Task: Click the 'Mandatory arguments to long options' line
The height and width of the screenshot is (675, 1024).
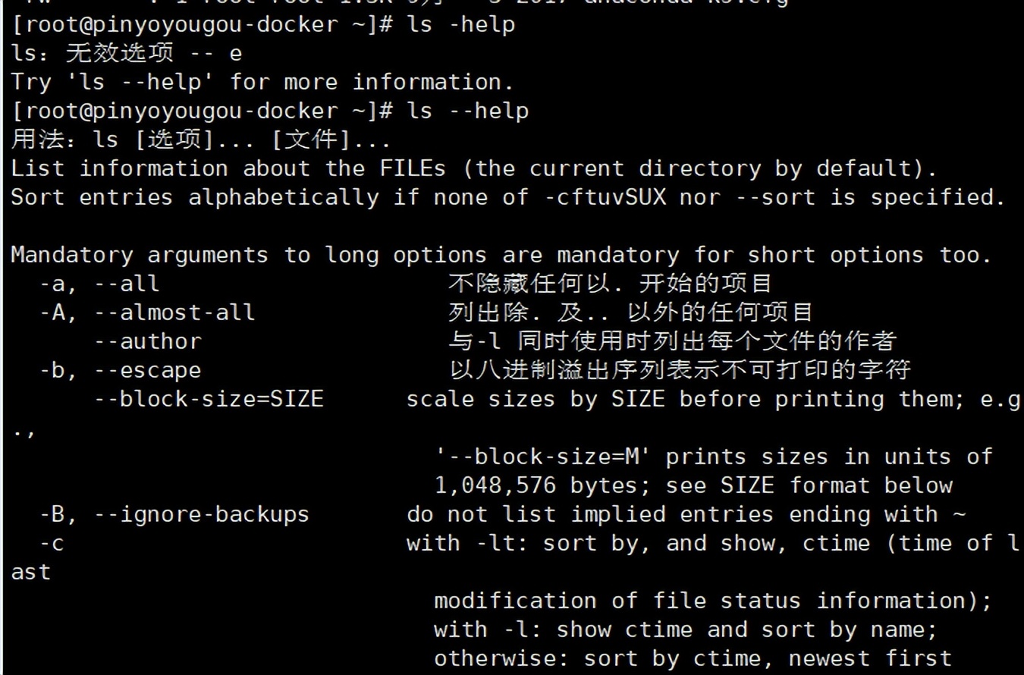Action: coord(501,255)
